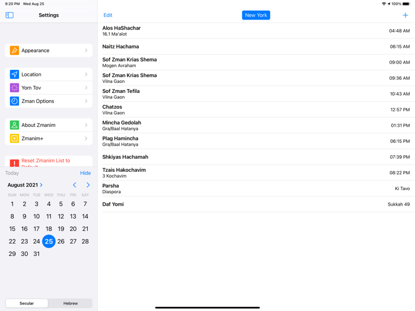The width and height of the screenshot is (415, 311).
Task: Select Sof Zman Krias Shema 09:36 AM row
Action: click(x=256, y=78)
